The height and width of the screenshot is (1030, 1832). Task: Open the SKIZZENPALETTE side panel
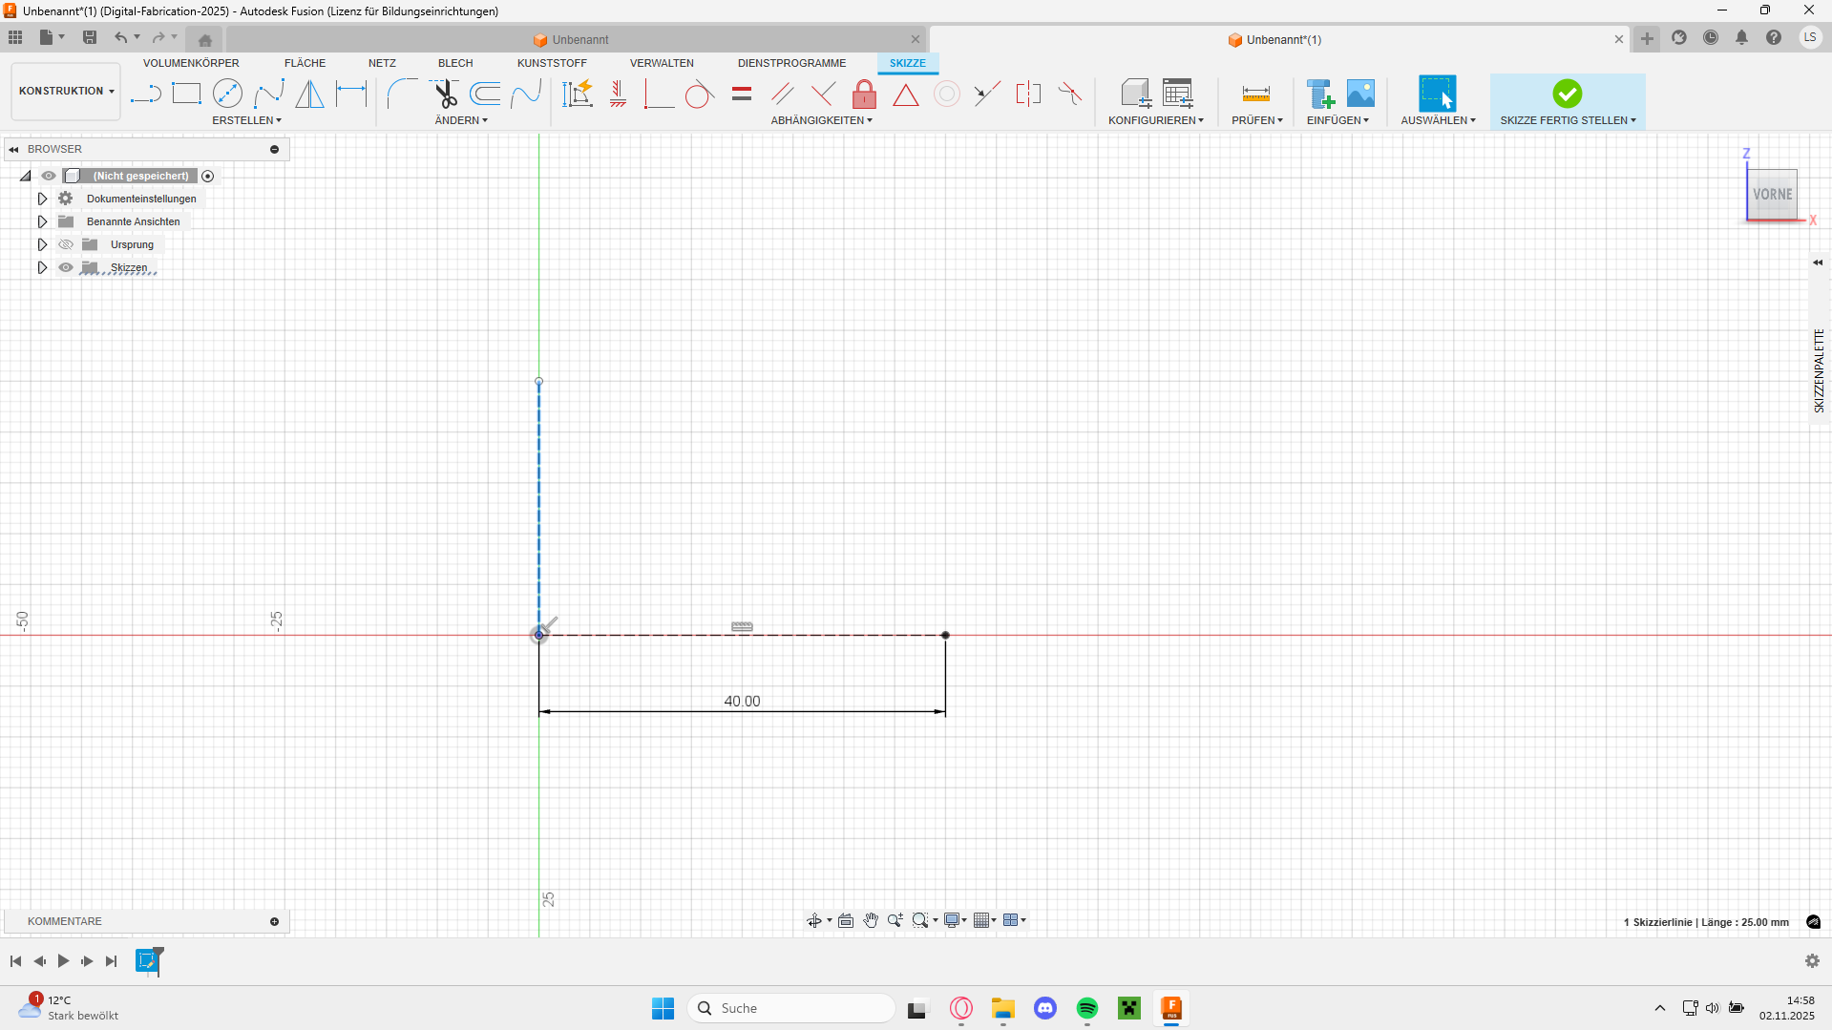(1819, 370)
